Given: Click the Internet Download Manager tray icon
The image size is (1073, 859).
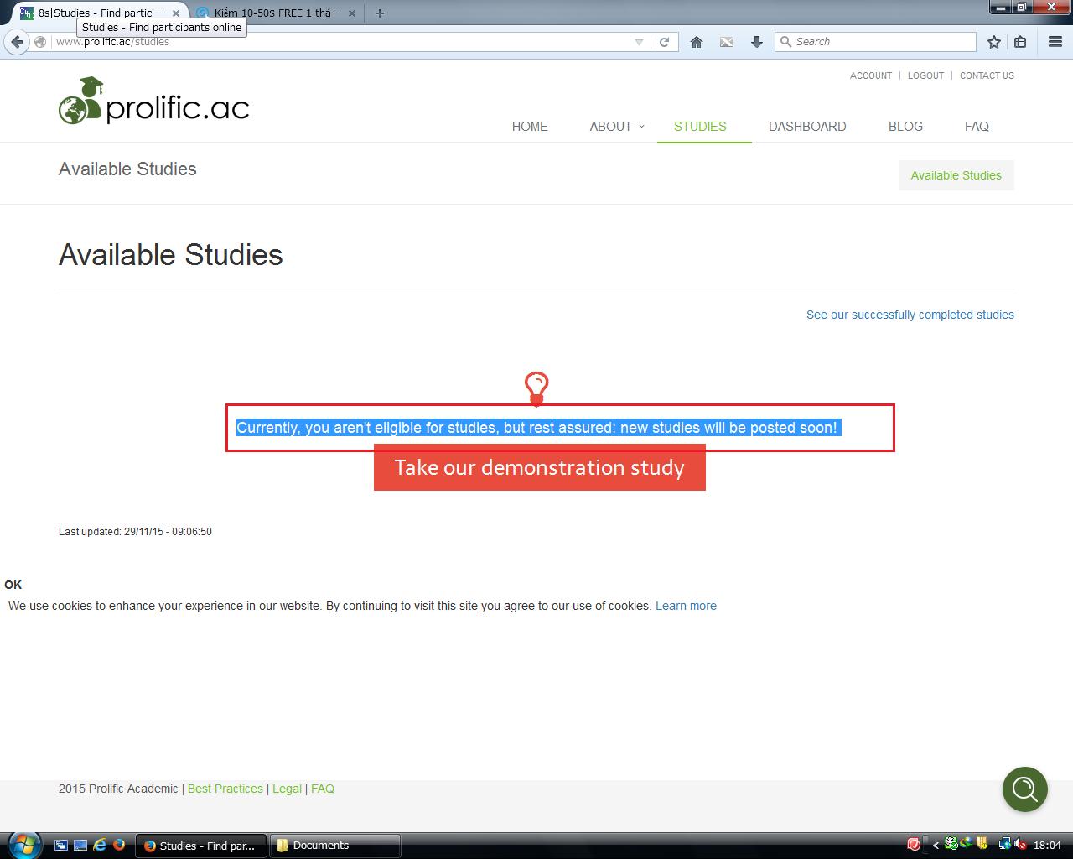Looking at the screenshot, I should [x=967, y=845].
